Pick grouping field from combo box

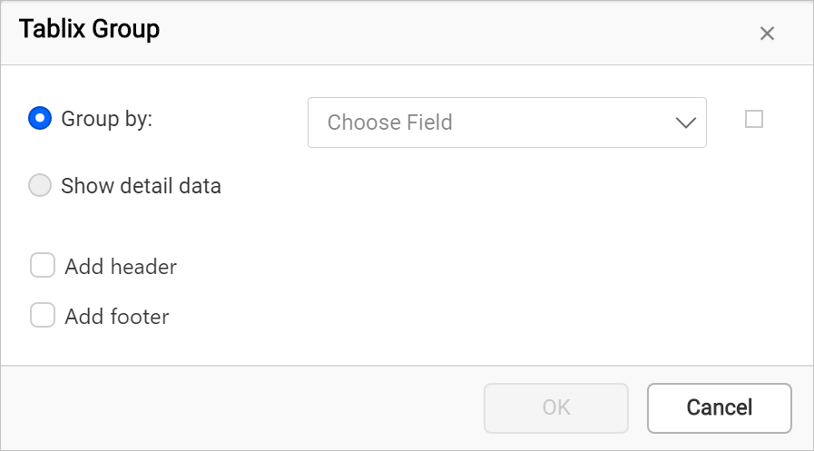pos(506,123)
